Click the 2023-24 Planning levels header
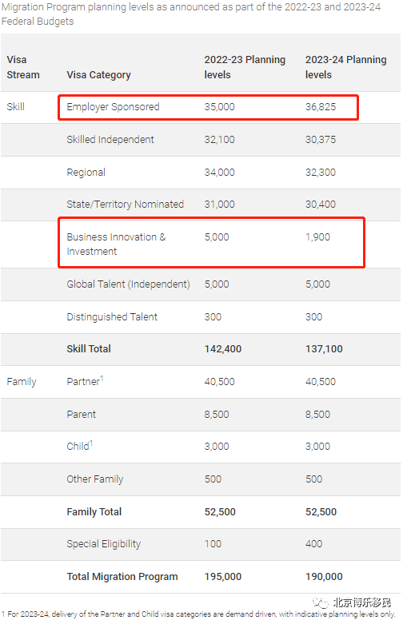 click(345, 67)
